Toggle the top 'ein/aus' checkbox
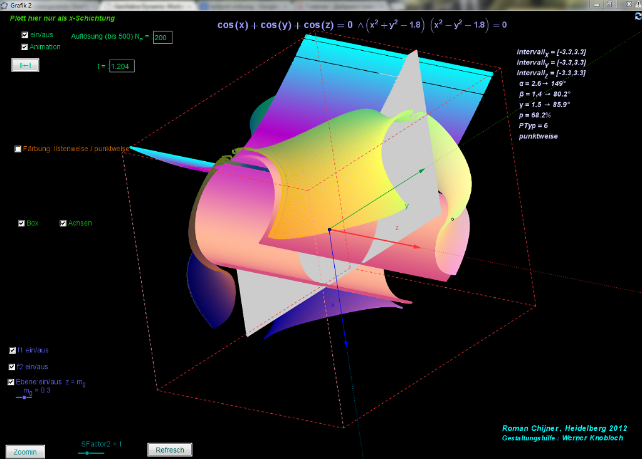642x459 pixels. point(24,35)
